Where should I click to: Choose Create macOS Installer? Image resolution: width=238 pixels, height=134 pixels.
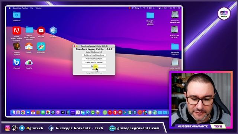(x=94, y=63)
